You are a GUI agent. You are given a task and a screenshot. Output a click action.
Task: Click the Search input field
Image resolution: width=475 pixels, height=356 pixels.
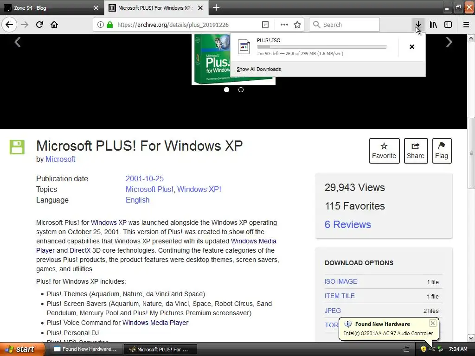pyautogui.click(x=345, y=25)
